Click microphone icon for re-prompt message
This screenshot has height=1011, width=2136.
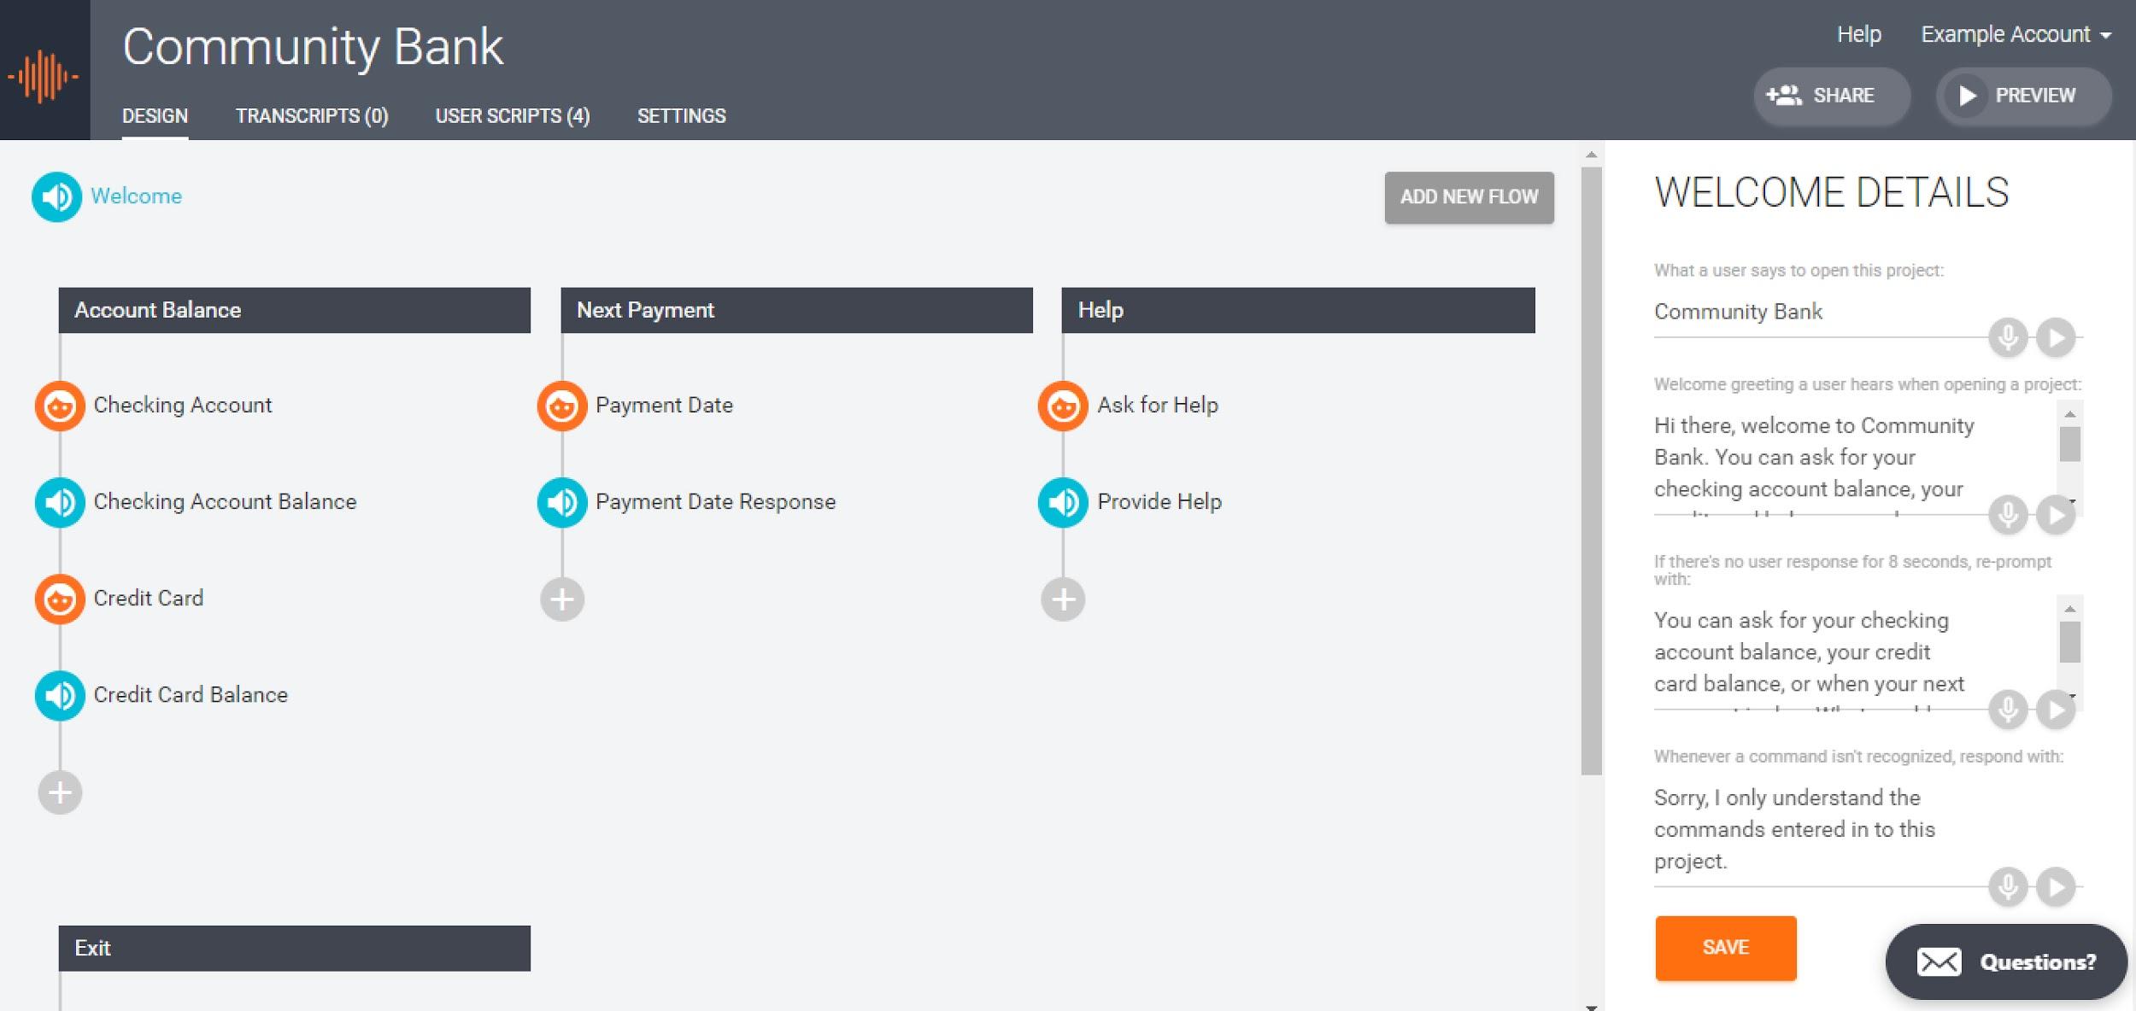pos(2008,710)
